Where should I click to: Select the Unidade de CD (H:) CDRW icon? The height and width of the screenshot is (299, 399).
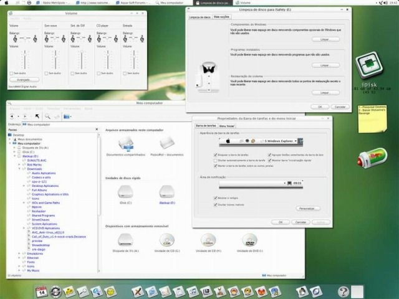click(x=208, y=240)
